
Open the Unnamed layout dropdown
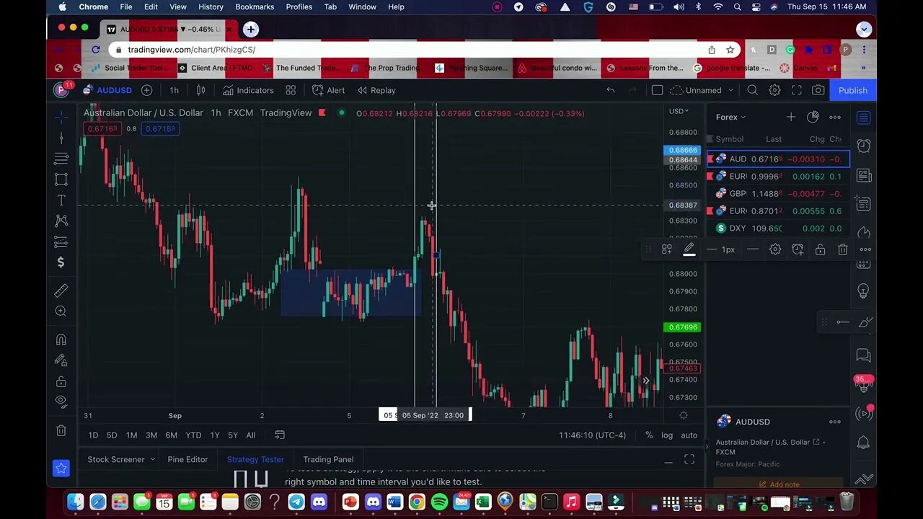click(x=702, y=90)
